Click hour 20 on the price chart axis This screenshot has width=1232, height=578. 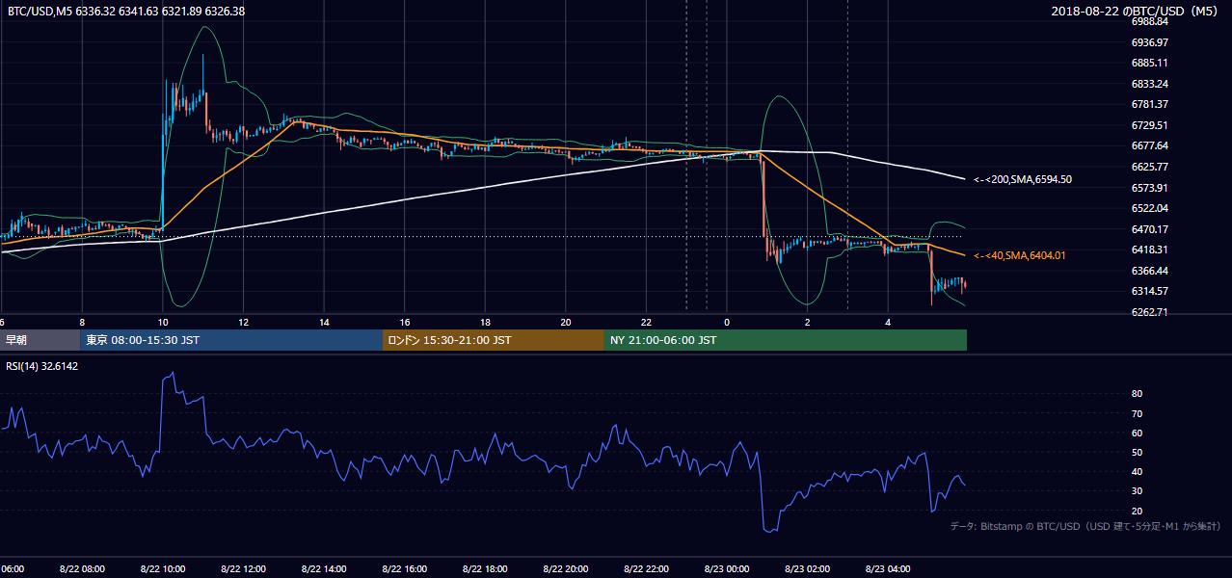[x=566, y=323]
